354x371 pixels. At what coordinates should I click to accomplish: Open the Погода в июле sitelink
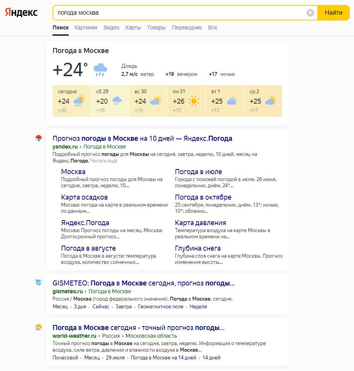198,172
